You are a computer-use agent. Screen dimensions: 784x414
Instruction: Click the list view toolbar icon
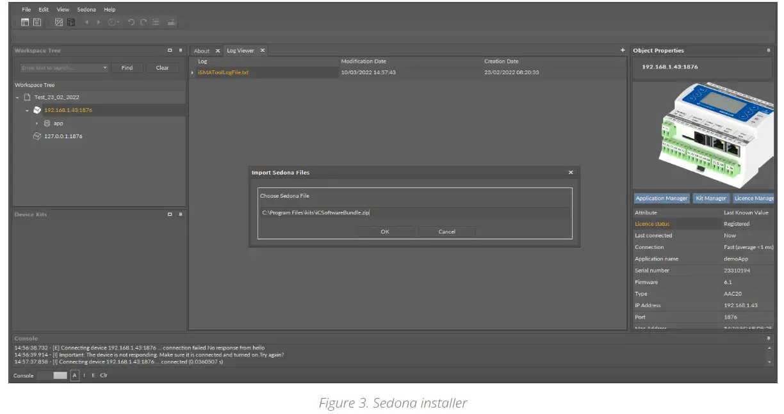pos(156,22)
